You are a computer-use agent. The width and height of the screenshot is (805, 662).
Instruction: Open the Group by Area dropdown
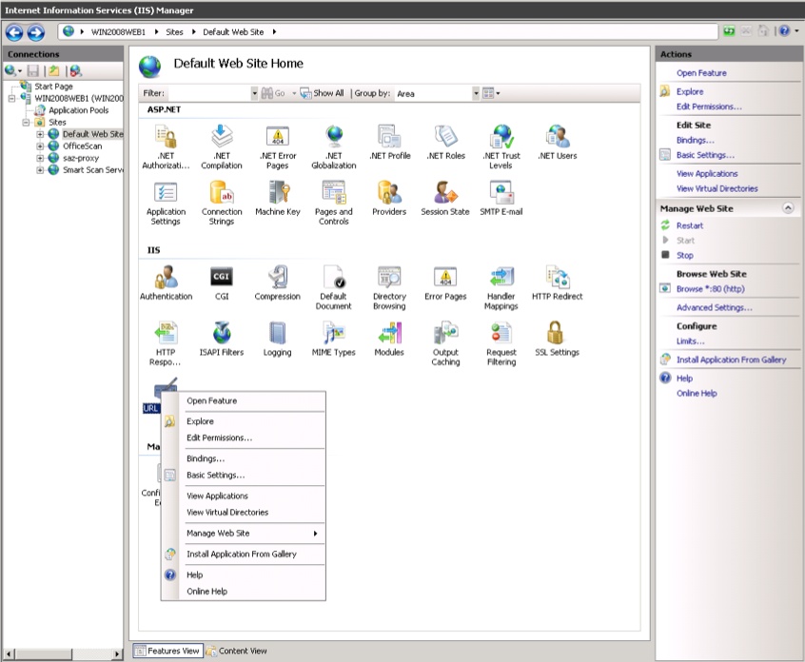(476, 93)
